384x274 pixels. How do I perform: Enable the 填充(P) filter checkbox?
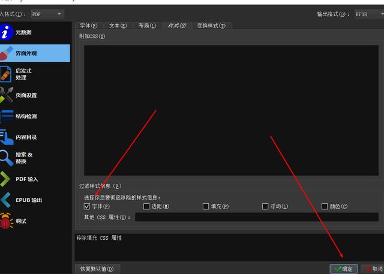tap(206, 206)
